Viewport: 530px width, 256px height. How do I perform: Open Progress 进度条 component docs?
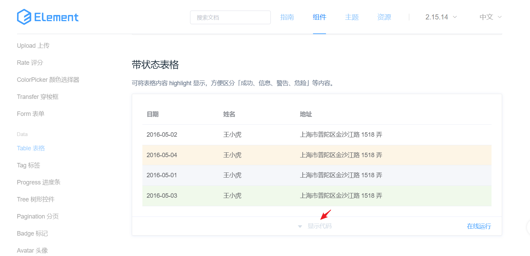(x=38, y=182)
